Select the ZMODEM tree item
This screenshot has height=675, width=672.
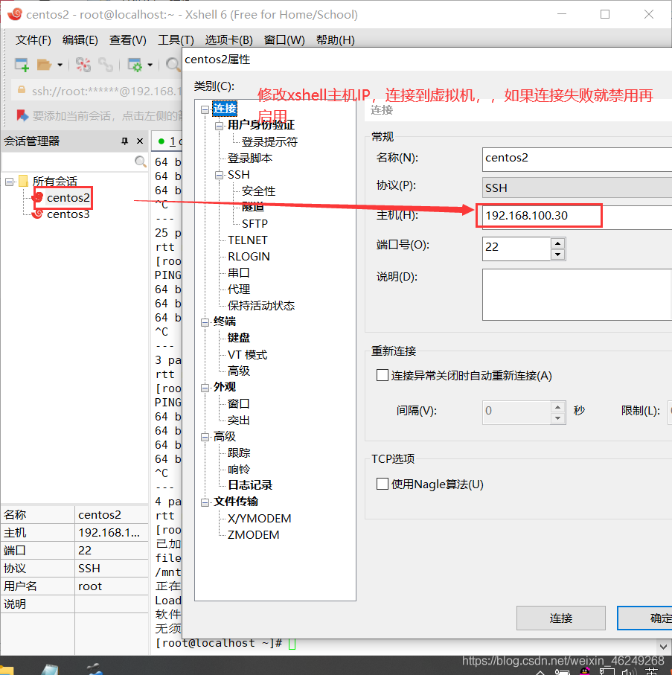tap(254, 535)
